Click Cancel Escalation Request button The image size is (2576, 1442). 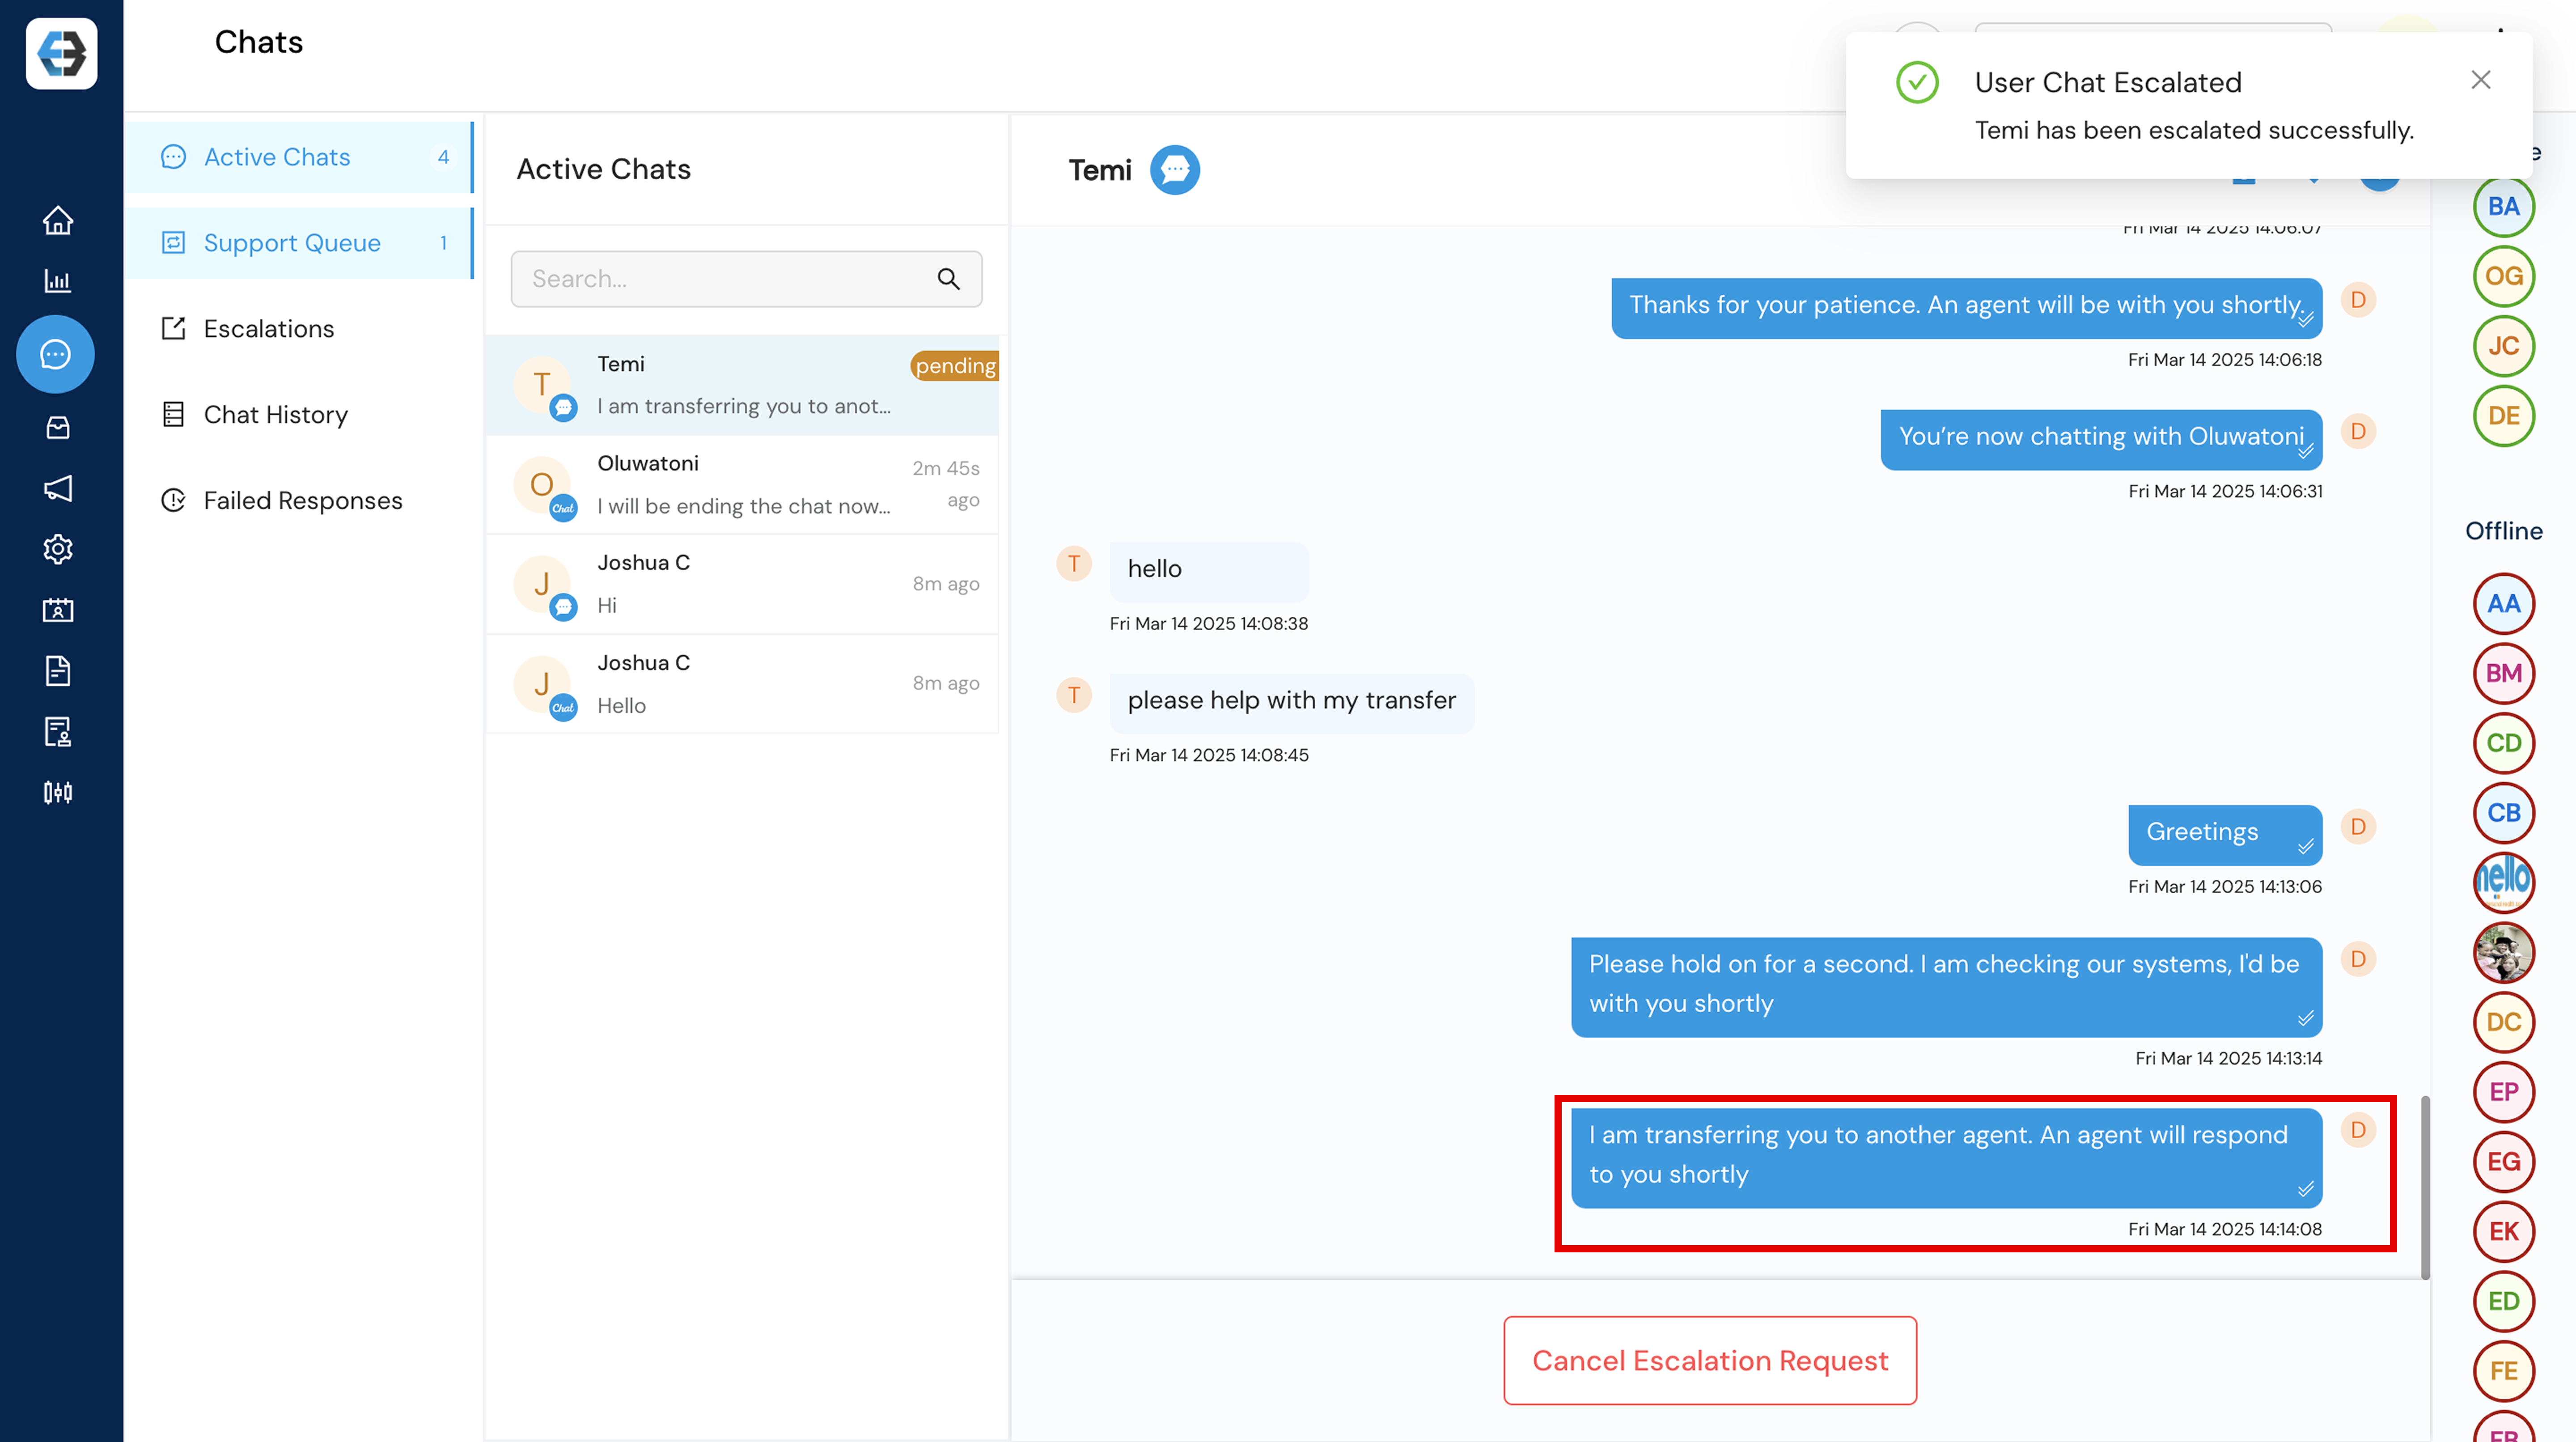pos(1710,1361)
